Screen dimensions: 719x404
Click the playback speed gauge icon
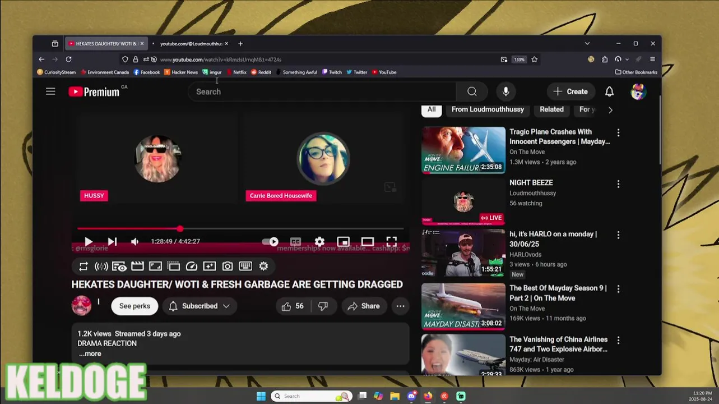click(x=191, y=267)
